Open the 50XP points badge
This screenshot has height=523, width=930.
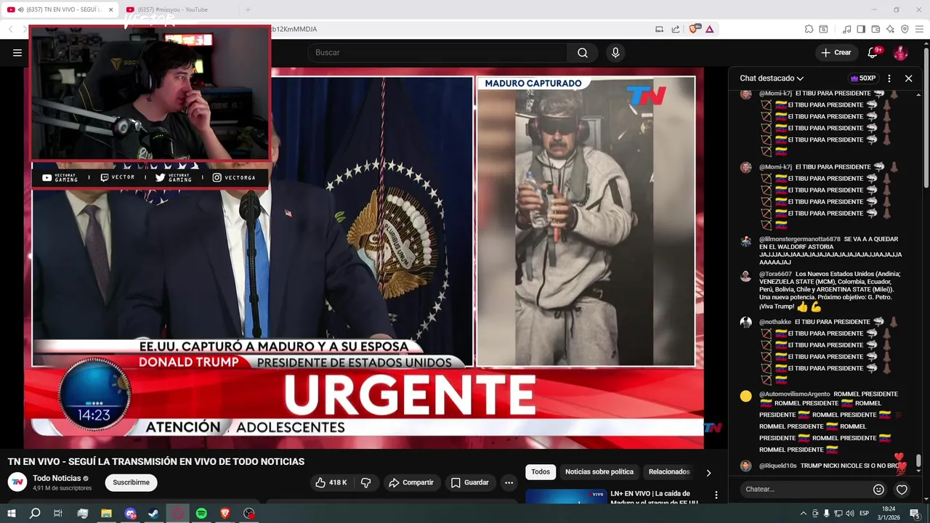pos(862,78)
